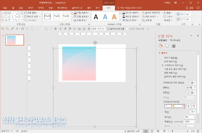202x133 pixels.
Task: Select 단색 채우기 solid fill option
Action: point(169,62)
